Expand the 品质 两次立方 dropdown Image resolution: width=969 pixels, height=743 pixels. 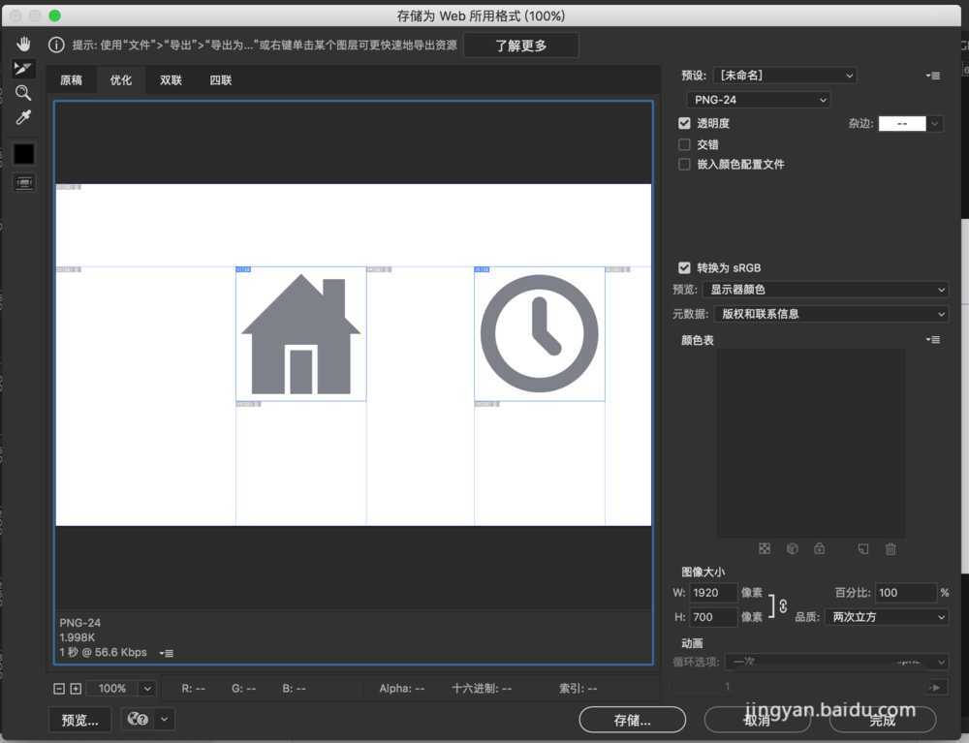(x=886, y=617)
